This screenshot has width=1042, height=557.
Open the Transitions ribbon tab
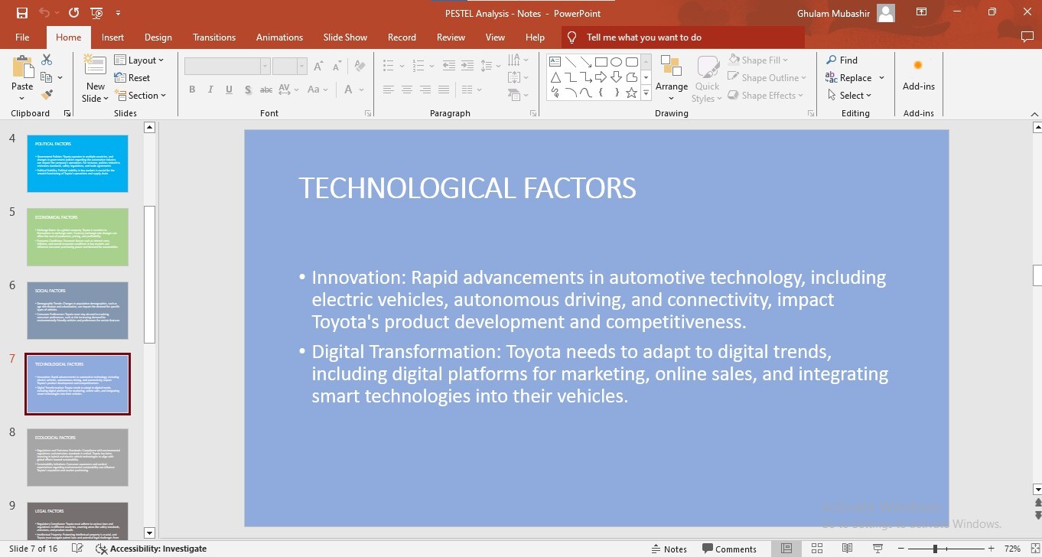213,37
